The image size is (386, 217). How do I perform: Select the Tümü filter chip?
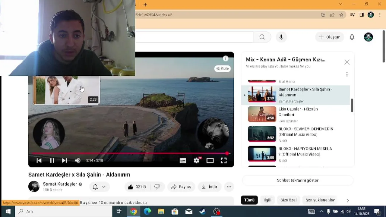(249, 200)
